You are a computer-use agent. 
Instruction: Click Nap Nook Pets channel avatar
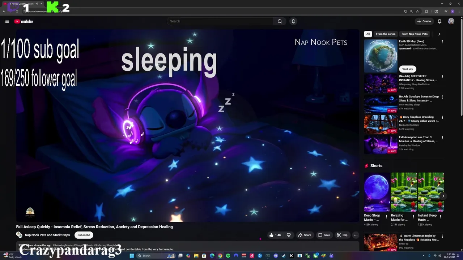pos(19,235)
